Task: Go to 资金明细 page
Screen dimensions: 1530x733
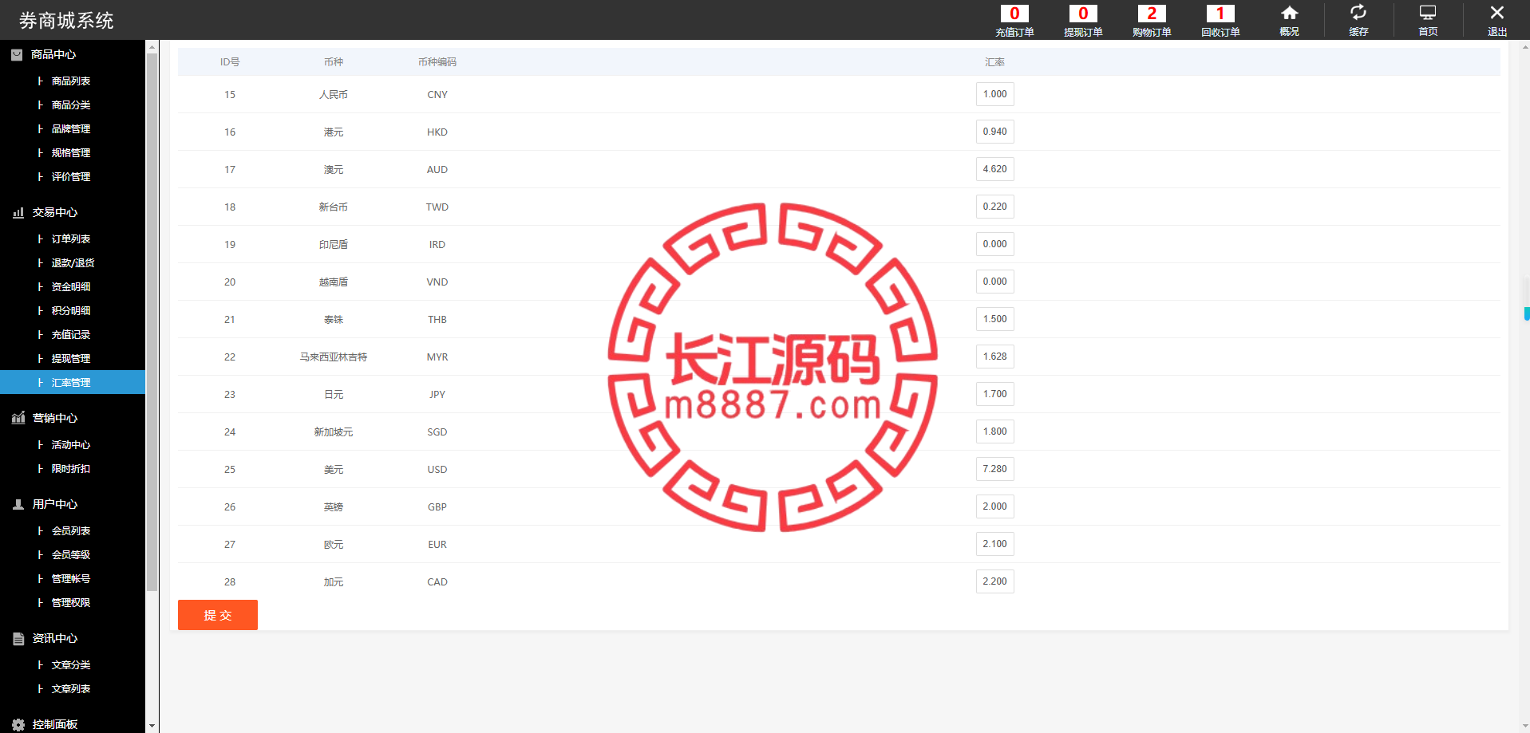Action: click(71, 287)
